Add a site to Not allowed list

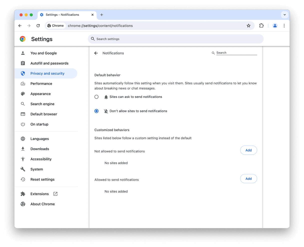(248, 150)
